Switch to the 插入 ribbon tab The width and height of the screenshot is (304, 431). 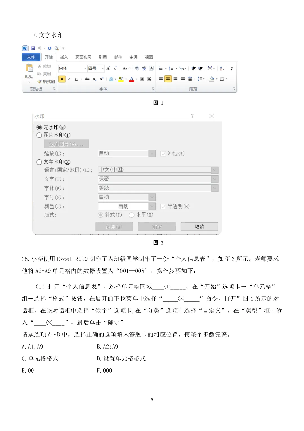[64, 57]
